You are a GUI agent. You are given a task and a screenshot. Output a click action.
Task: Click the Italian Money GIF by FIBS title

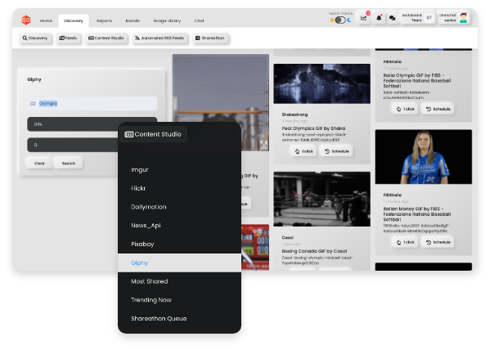pos(417,214)
